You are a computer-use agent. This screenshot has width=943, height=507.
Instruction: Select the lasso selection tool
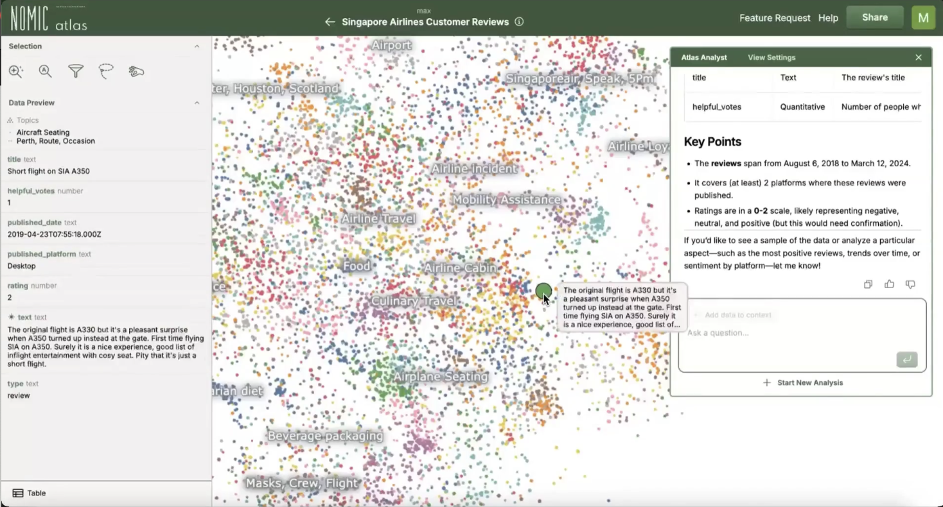(106, 71)
